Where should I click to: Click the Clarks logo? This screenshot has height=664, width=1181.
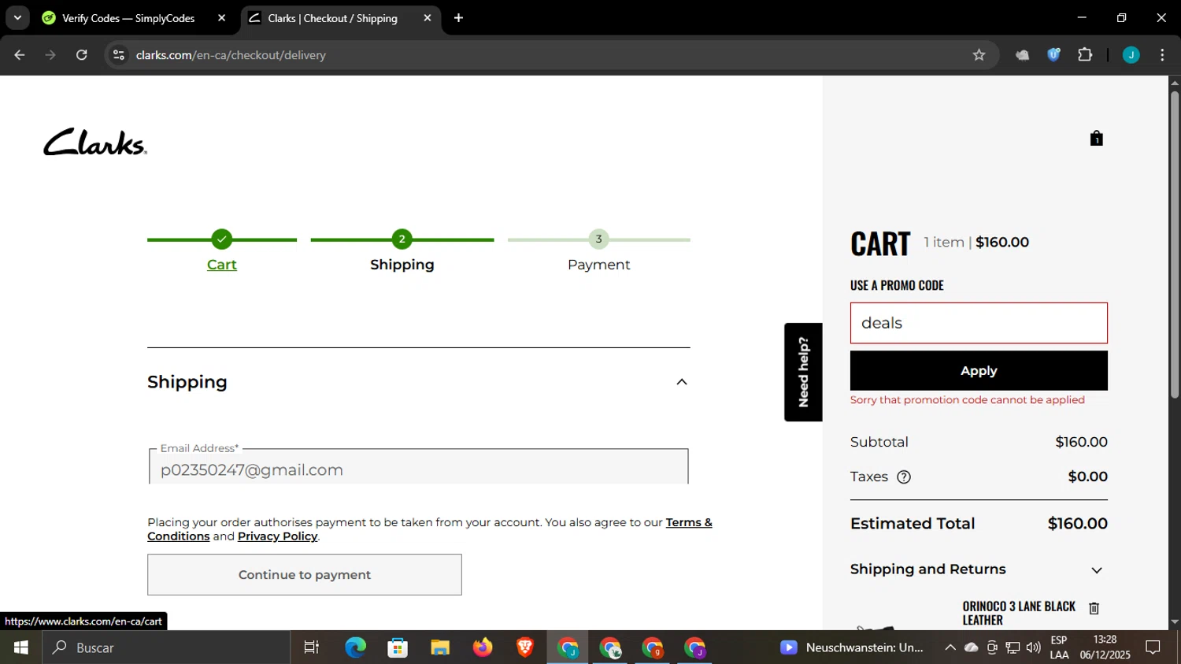click(x=95, y=142)
